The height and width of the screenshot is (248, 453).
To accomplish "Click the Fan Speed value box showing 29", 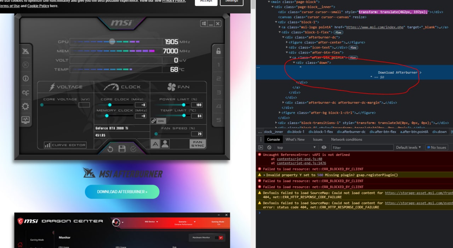I will [197, 134].
